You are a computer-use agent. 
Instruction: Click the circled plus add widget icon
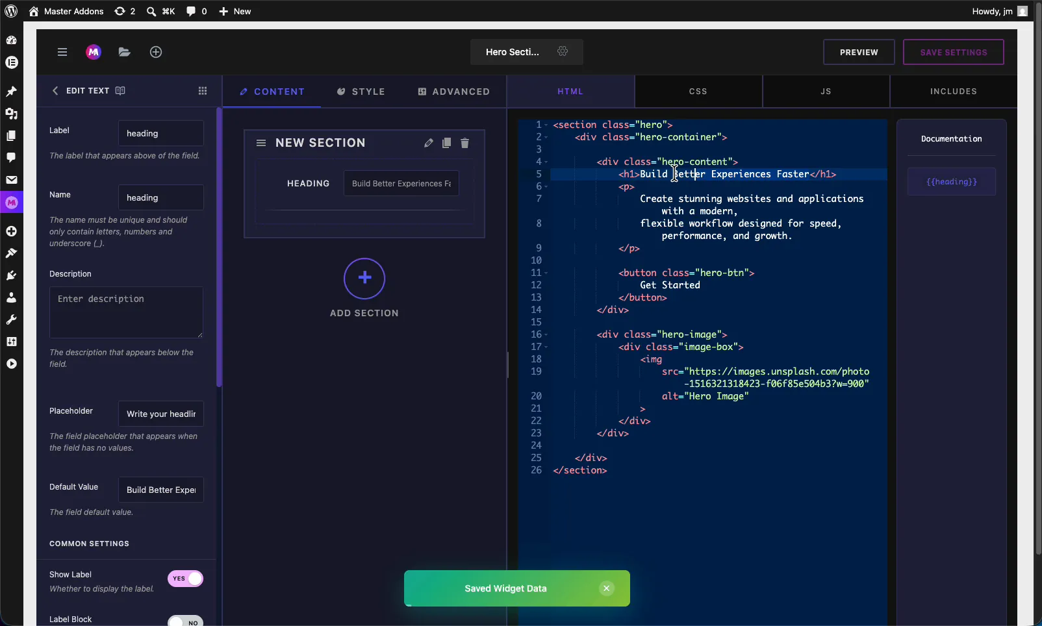click(x=156, y=52)
